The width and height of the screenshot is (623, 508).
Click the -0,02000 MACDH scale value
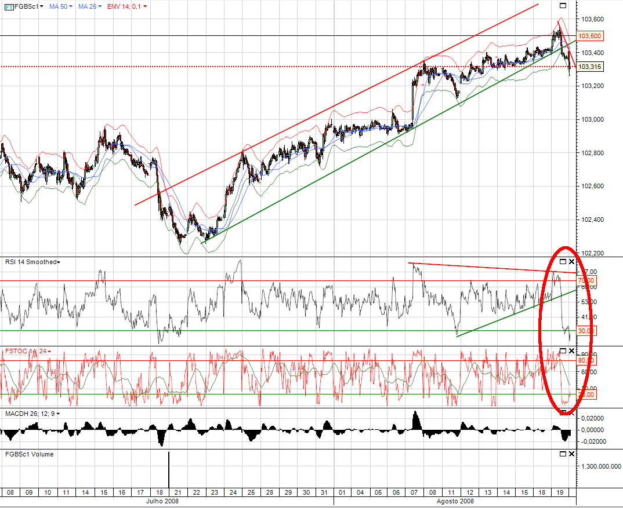point(592,441)
